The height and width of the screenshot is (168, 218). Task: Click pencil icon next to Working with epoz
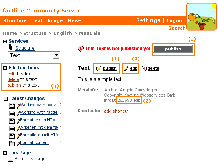[x=18, y=106]
